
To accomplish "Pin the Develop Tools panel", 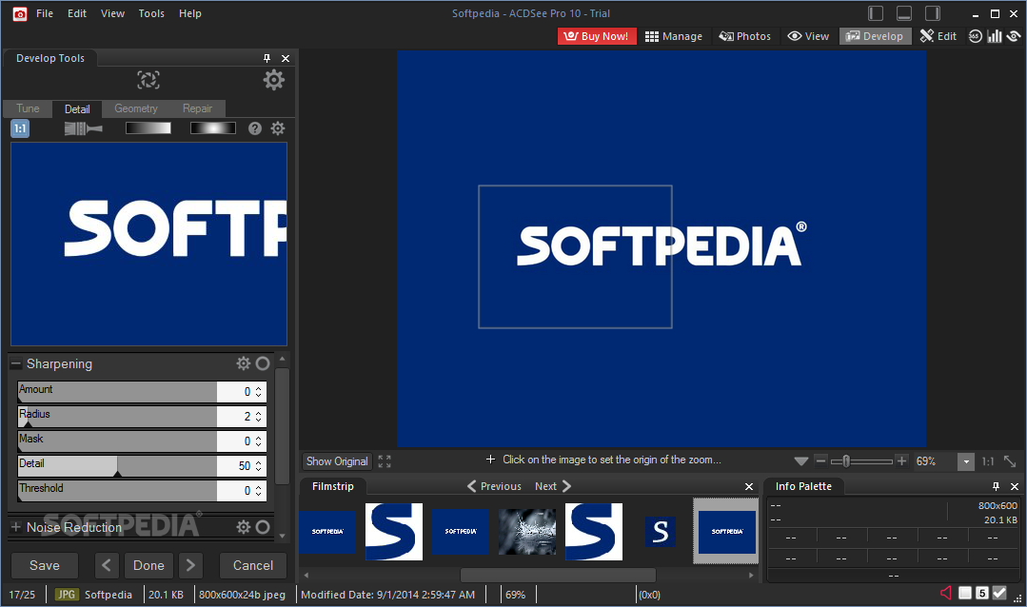I will pos(267,58).
